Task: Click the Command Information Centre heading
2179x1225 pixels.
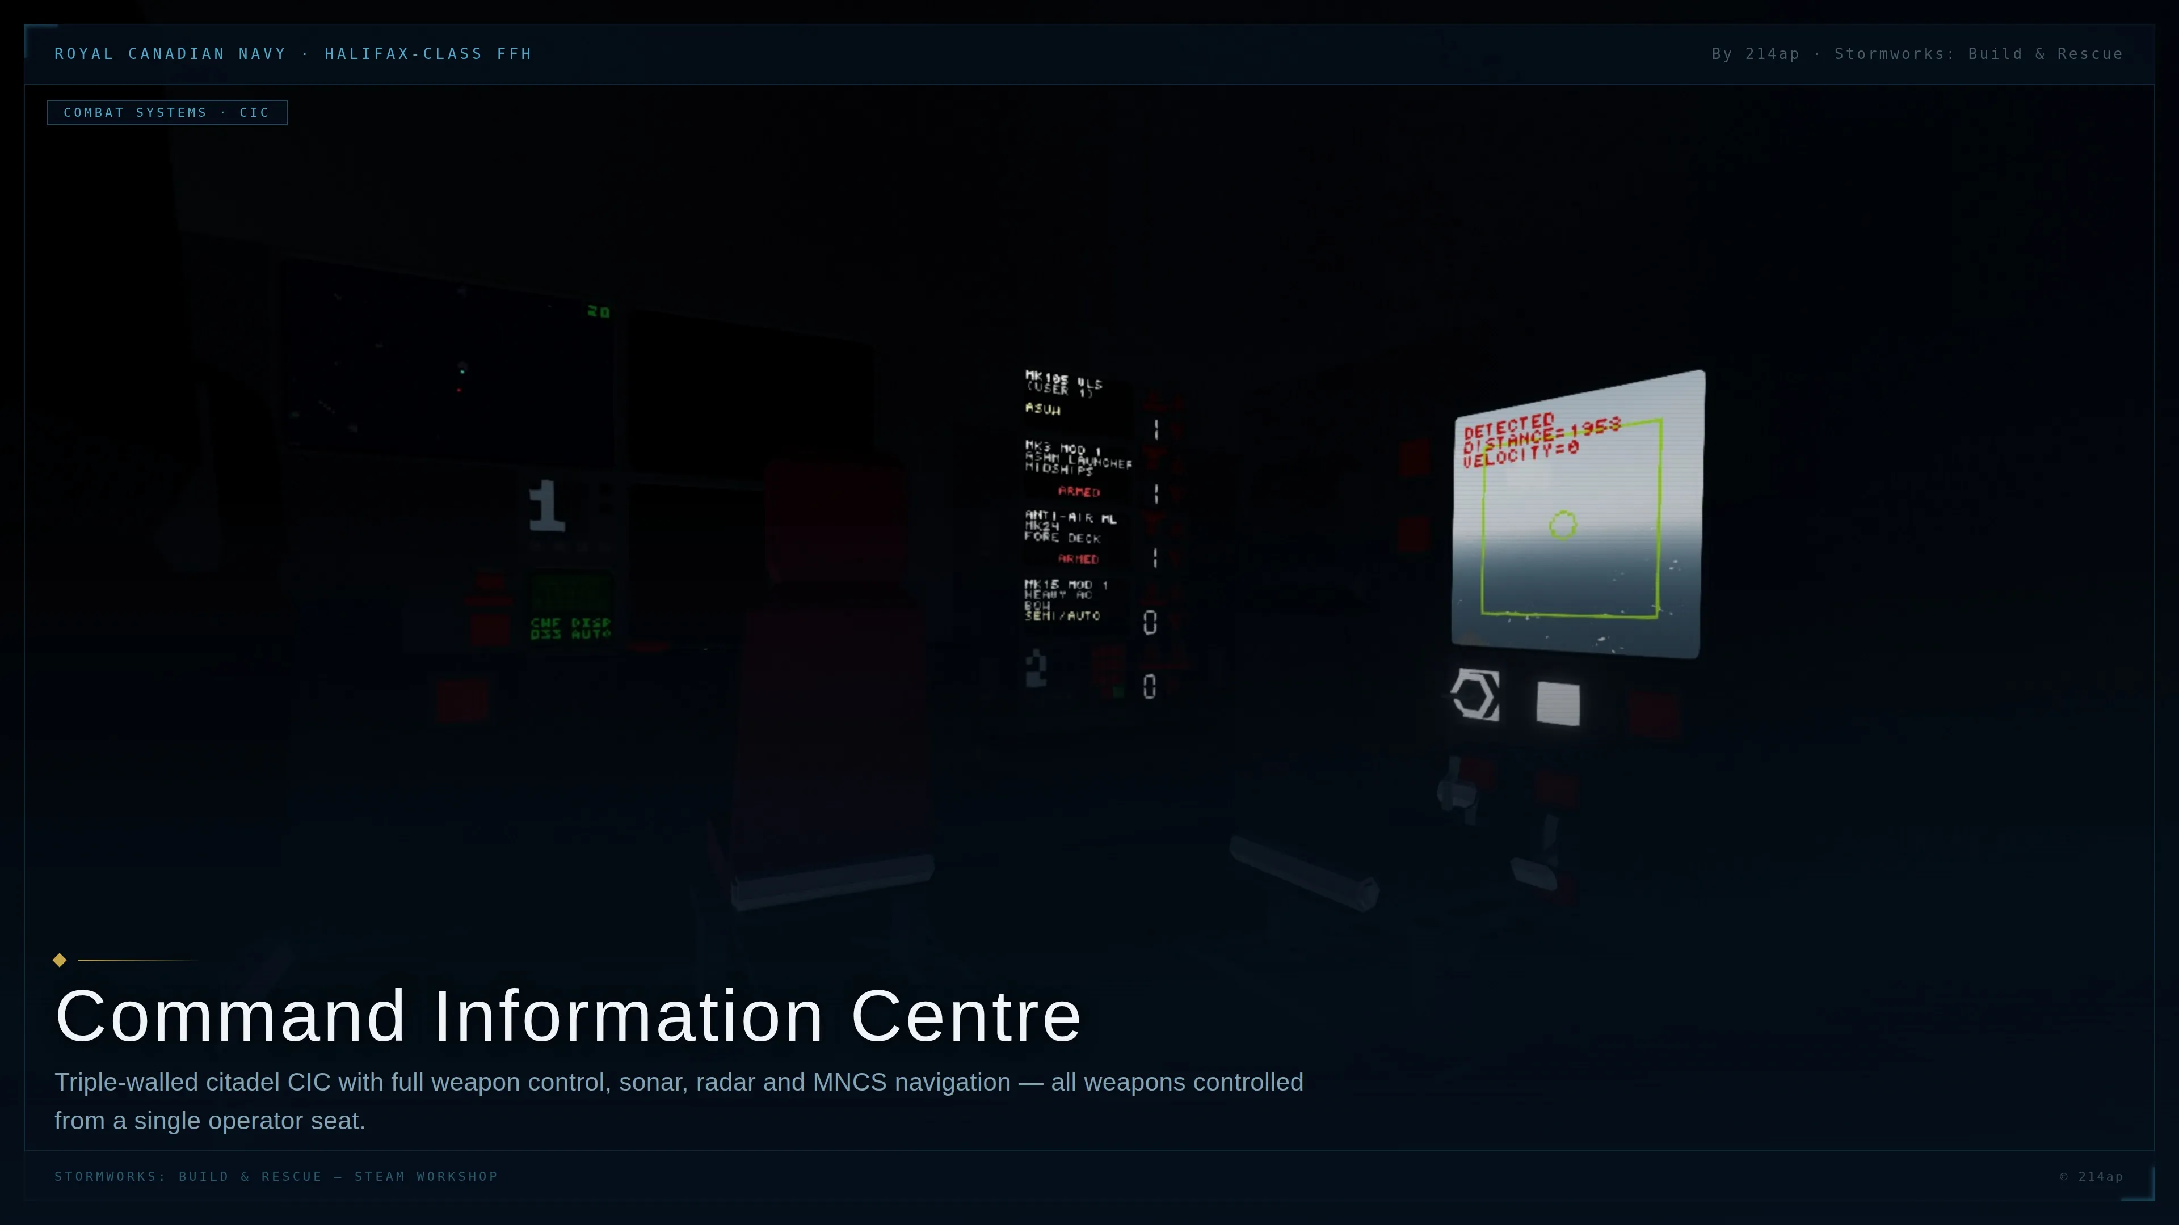Action: click(567, 1015)
